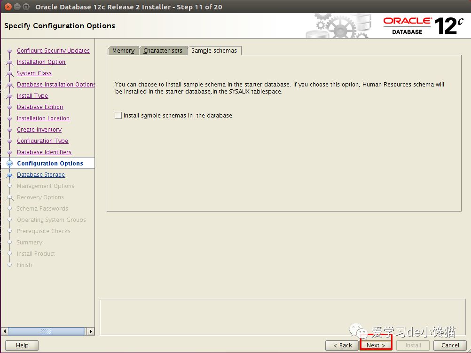The image size is (471, 353).
Task: Open the Character sets tab
Action: (163, 50)
